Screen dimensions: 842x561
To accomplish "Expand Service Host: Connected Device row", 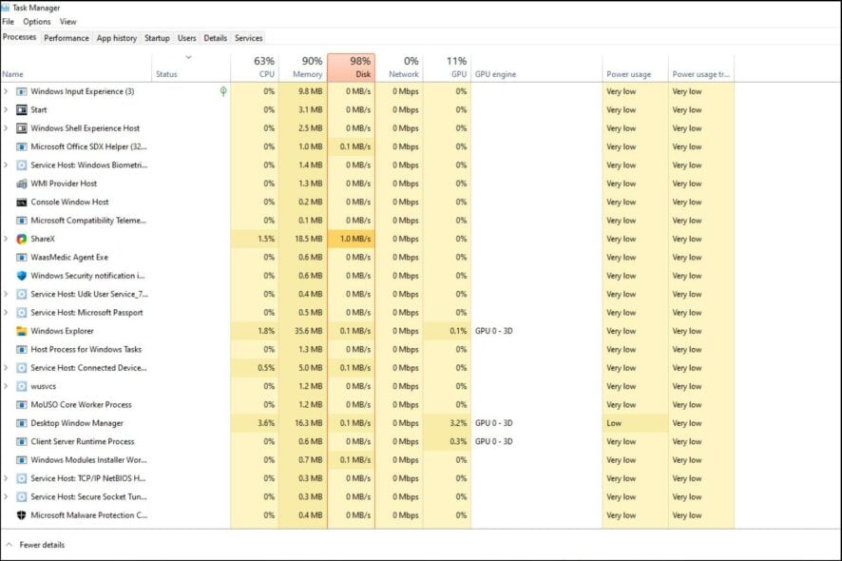I will (x=6, y=368).
